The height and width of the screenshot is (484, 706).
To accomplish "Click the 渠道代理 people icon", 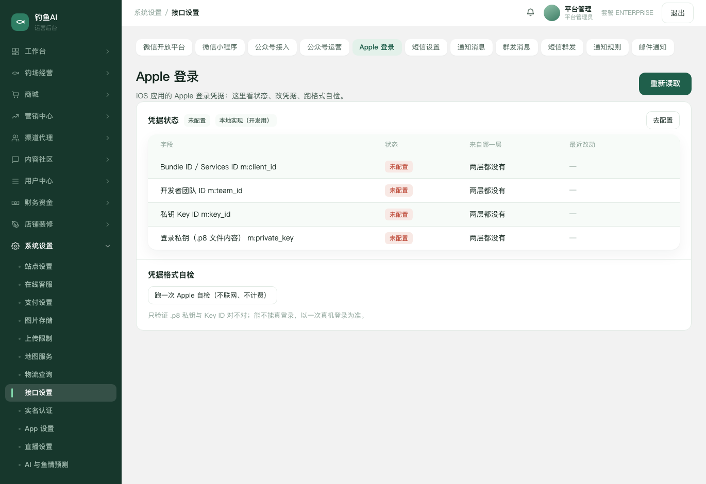I will 15,138.
